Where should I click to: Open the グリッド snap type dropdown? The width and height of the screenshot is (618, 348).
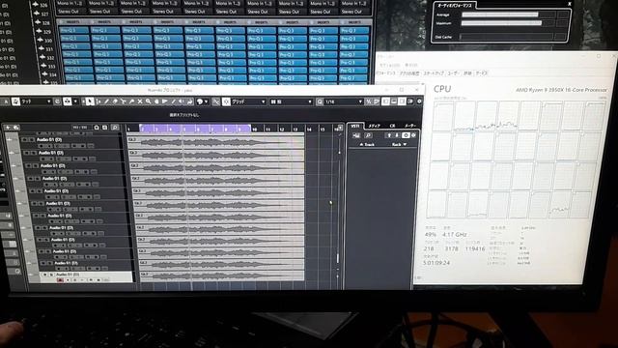click(x=264, y=101)
